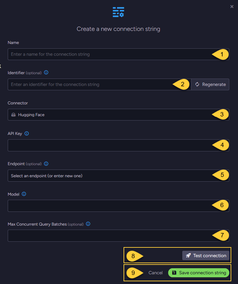238x284 pixels.
Task: Click into the Model field
Action: click(118, 206)
